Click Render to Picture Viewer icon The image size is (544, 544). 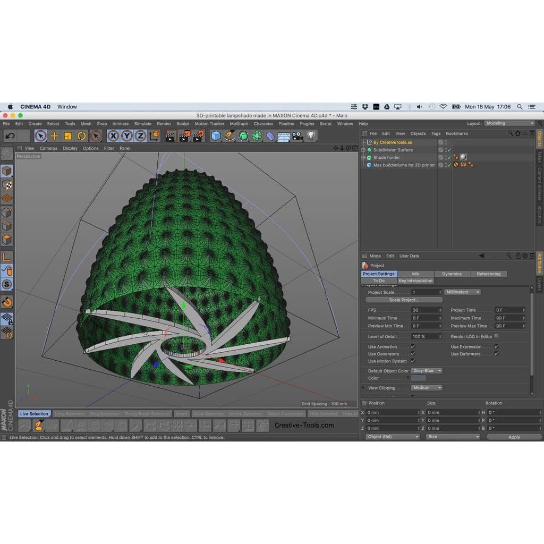(x=184, y=136)
